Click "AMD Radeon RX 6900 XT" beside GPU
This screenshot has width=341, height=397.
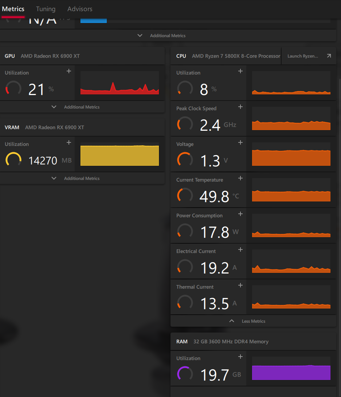[x=50, y=56]
